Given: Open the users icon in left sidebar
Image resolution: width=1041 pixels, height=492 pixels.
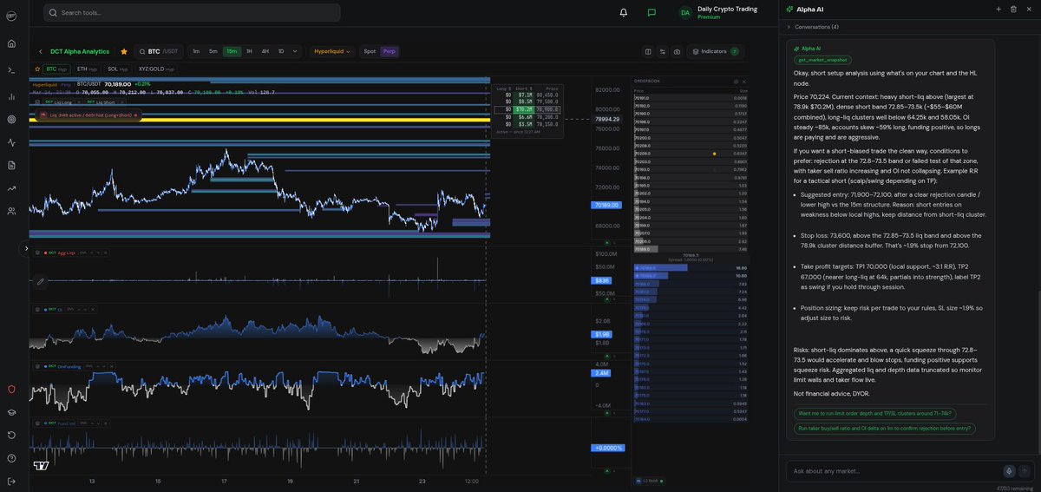Looking at the screenshot, I should click(11, 211).
